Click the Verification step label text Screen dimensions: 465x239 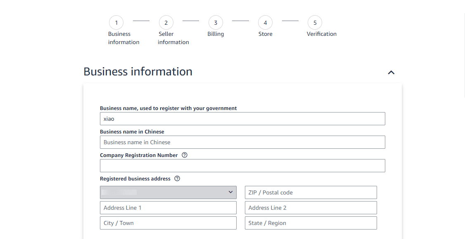click(321, 34)
